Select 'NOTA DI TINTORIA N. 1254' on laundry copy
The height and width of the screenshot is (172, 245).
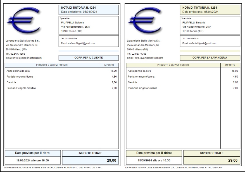click(200, 8)
